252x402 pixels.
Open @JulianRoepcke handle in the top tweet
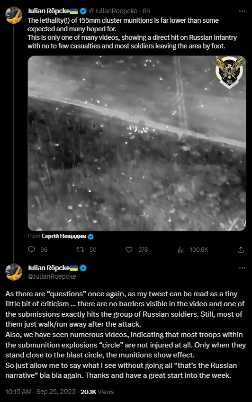[113, 11]
